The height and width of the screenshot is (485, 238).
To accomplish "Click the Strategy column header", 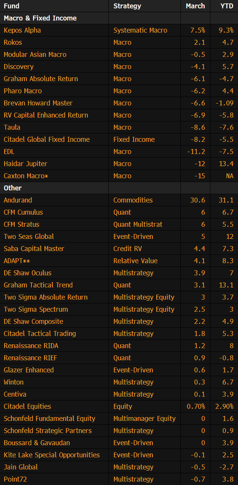I will coord(127,6).
